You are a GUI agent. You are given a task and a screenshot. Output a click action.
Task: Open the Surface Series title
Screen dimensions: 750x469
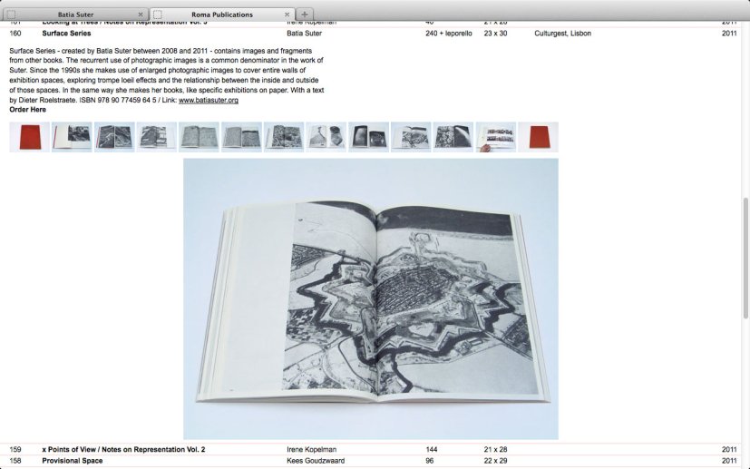point(66,34)
